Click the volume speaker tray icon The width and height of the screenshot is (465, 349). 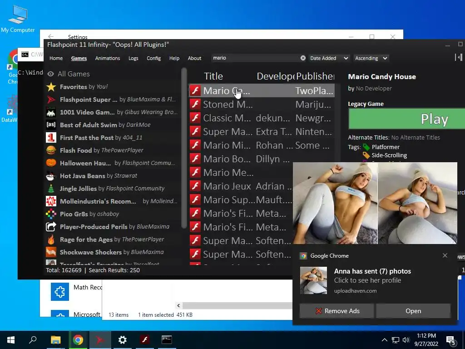(x=406, y=340)
